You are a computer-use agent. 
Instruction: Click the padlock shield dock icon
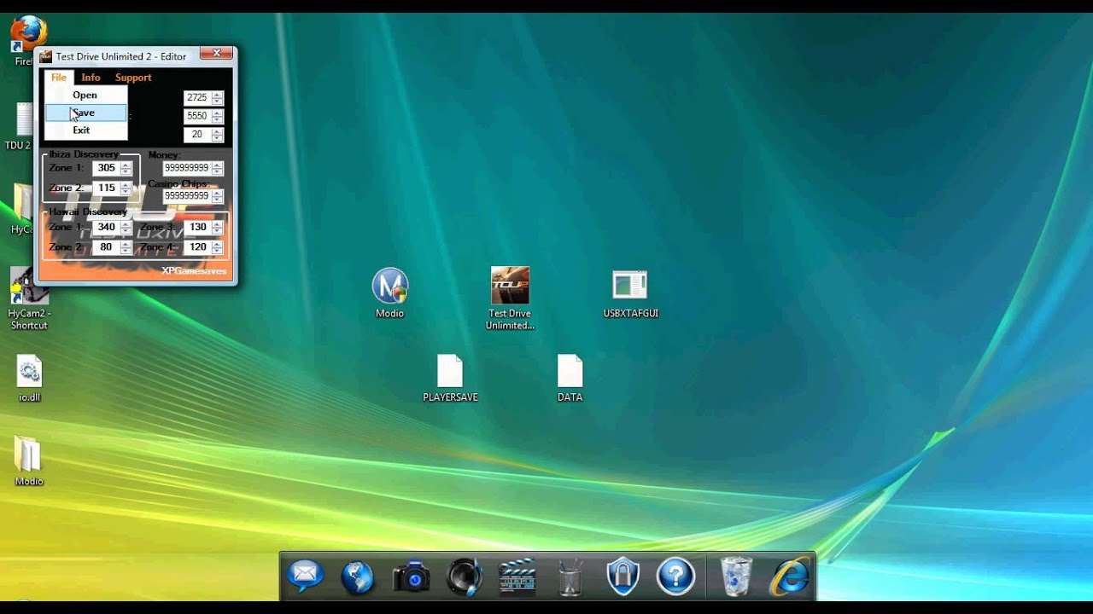point(623,577)
